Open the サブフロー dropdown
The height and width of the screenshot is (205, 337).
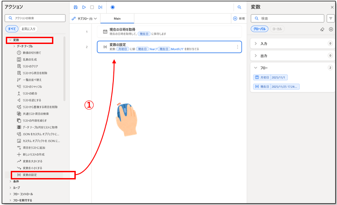[84, 18]
